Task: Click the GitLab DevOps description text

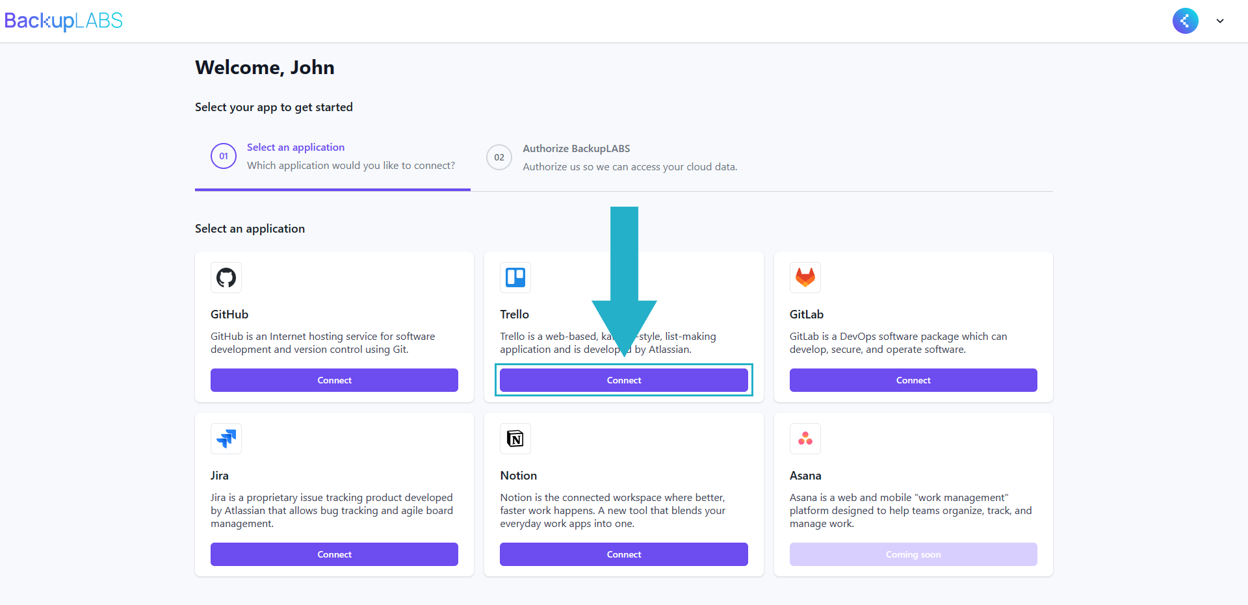Action: (898, 343)
